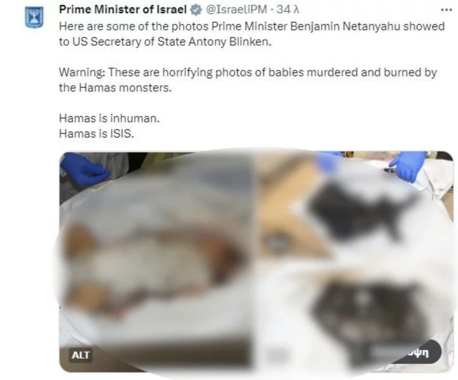
Task: Open the three-dot more options menu
Action: [446, 10]
